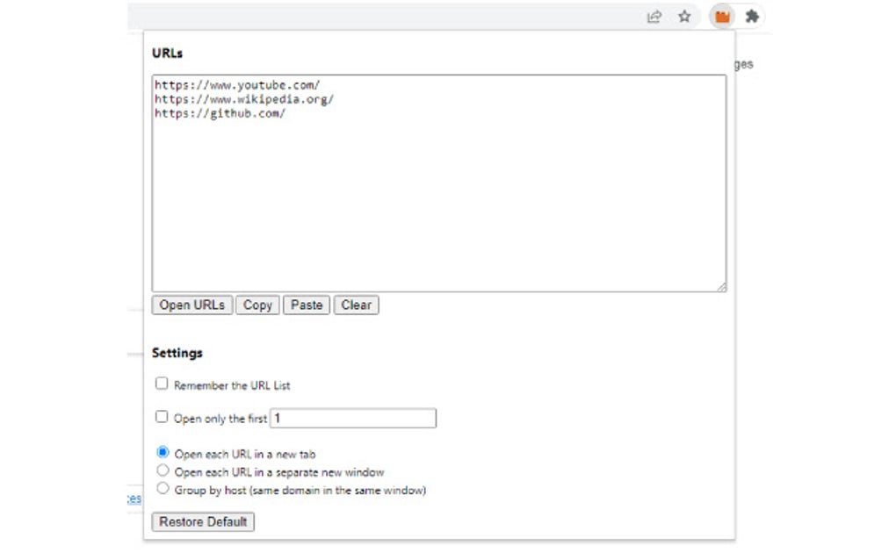The image size is (896, 560).
Task: Click the bookmark star icon
Action: pyautogui.click(x=684, y=16)
